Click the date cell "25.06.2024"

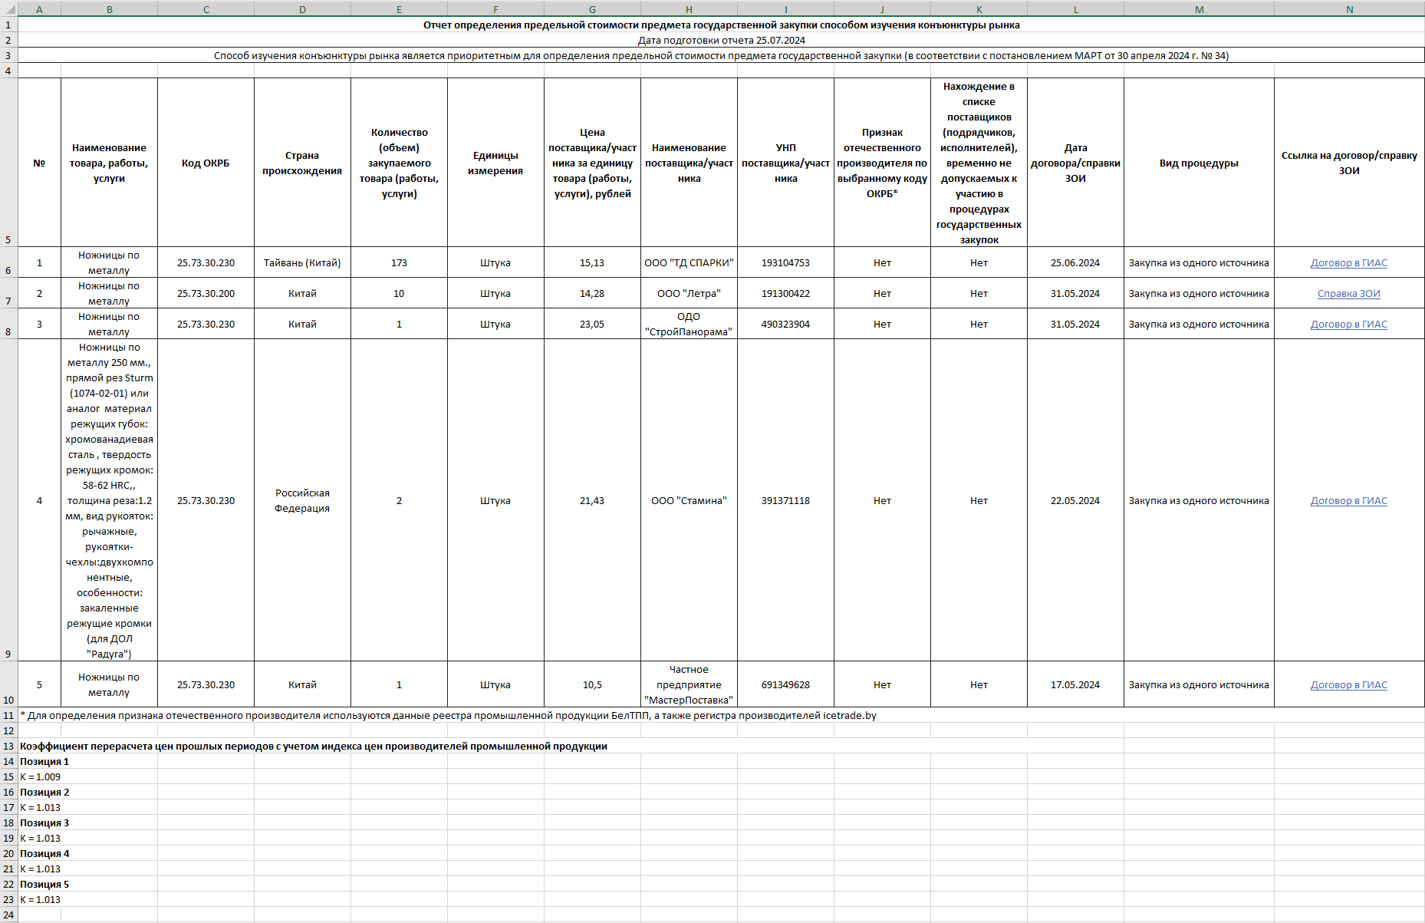[x=1075, y=262]
